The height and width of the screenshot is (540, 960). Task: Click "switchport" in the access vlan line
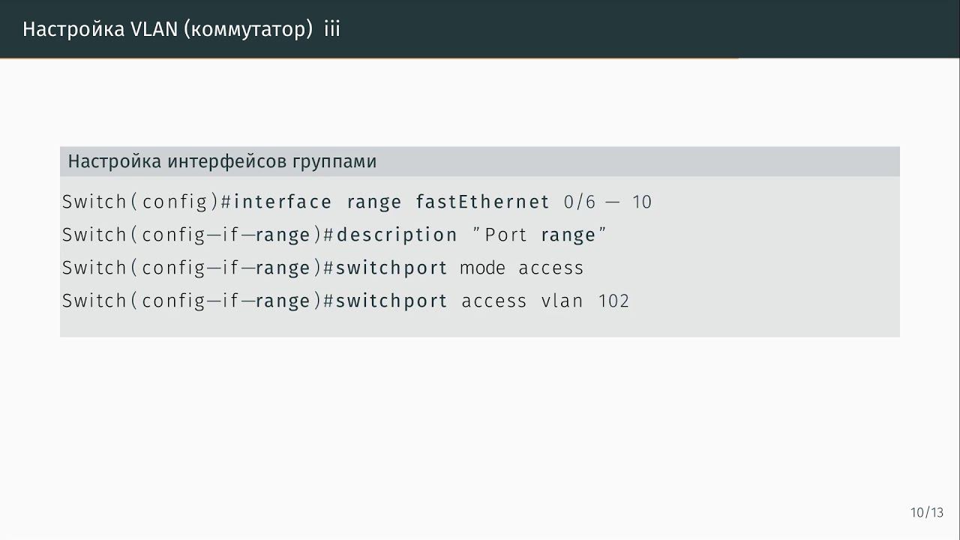pos(391,301)
